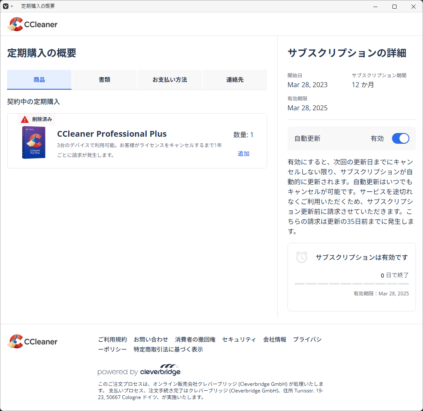The width and height of the screenshot is (423, 411).
Task: Close the 定期購入の概要 window
Action: (x=413, y=7)
